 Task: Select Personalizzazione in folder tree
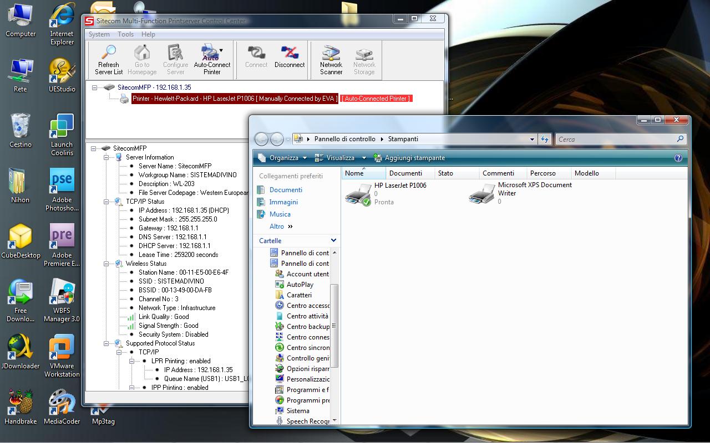302,379
